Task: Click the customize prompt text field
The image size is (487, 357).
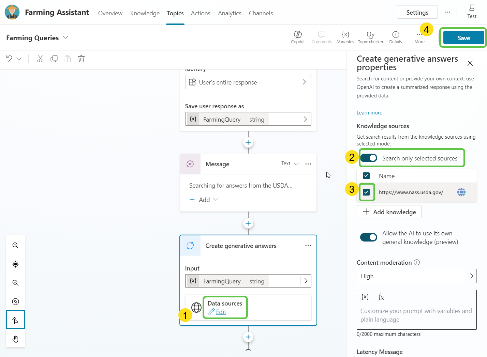Action: [416, 315]
